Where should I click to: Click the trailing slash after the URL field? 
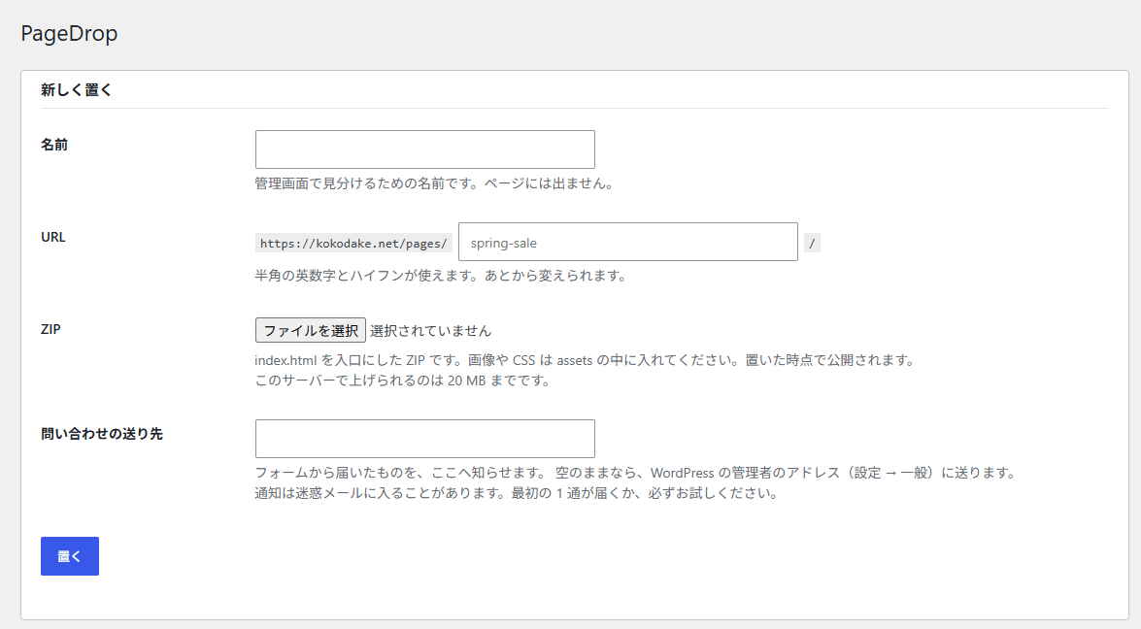pyautogui.click(x=812, y=243)
